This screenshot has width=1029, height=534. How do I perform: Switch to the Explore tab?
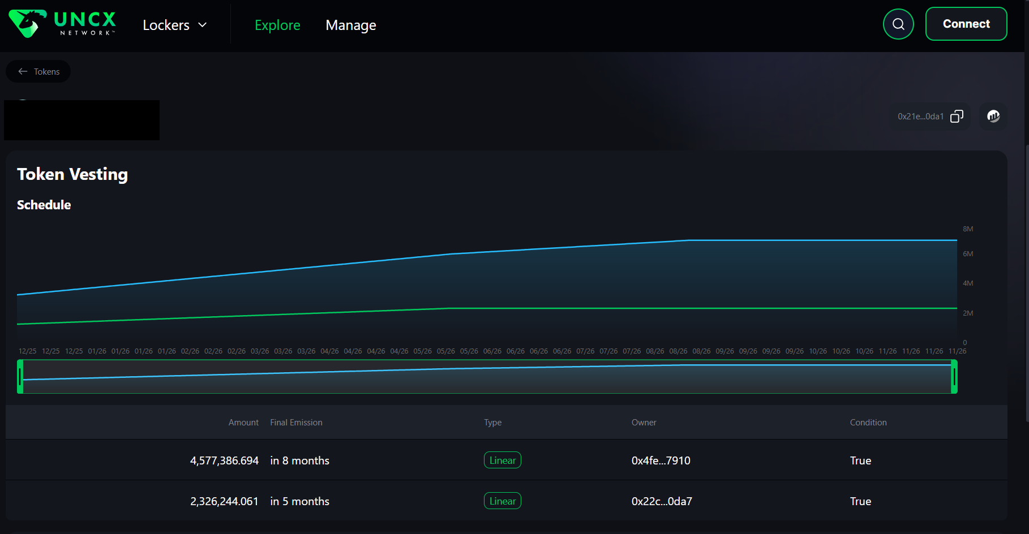coord(277,25)
